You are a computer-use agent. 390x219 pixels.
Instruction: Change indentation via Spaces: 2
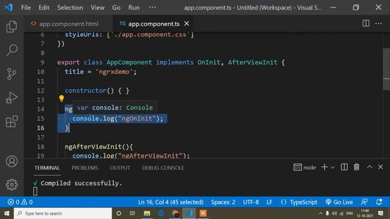[223, 202]
